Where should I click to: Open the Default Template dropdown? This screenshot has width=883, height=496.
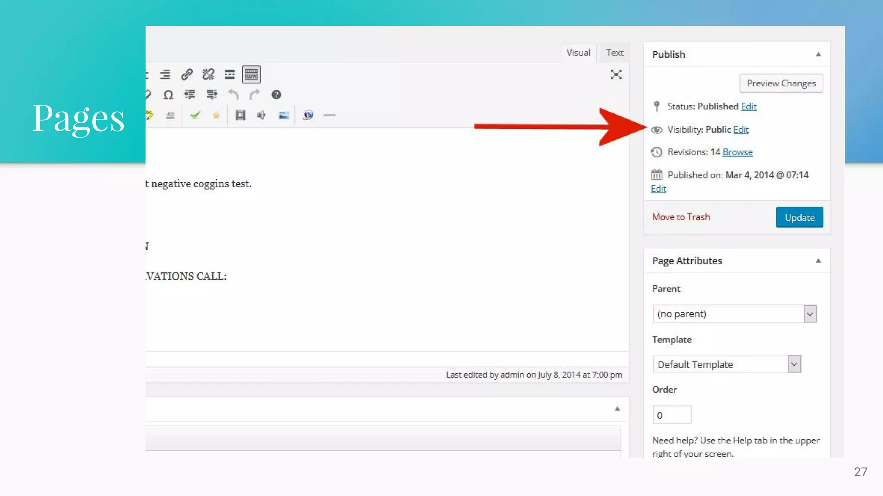click(726, 364)
